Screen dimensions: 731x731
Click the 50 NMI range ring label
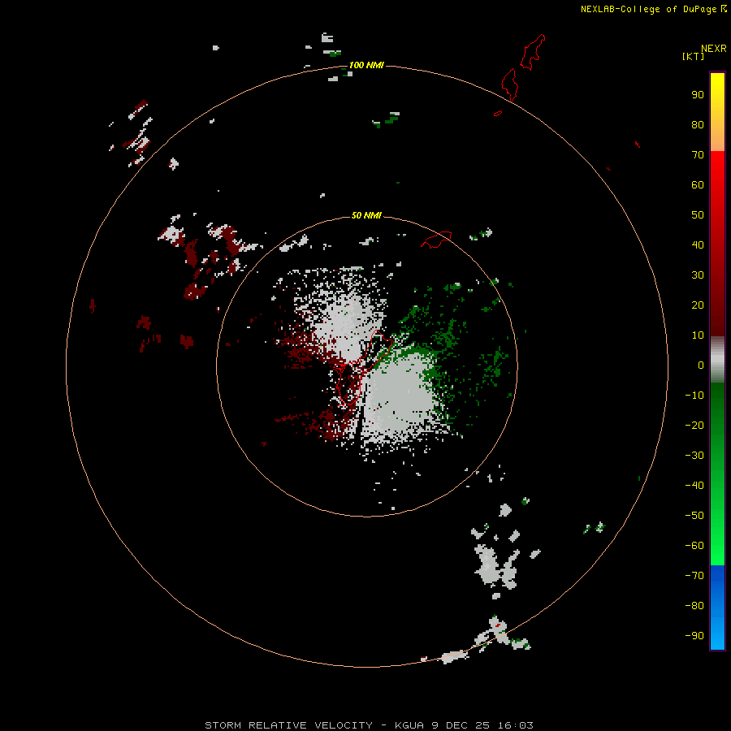(366, 215)
